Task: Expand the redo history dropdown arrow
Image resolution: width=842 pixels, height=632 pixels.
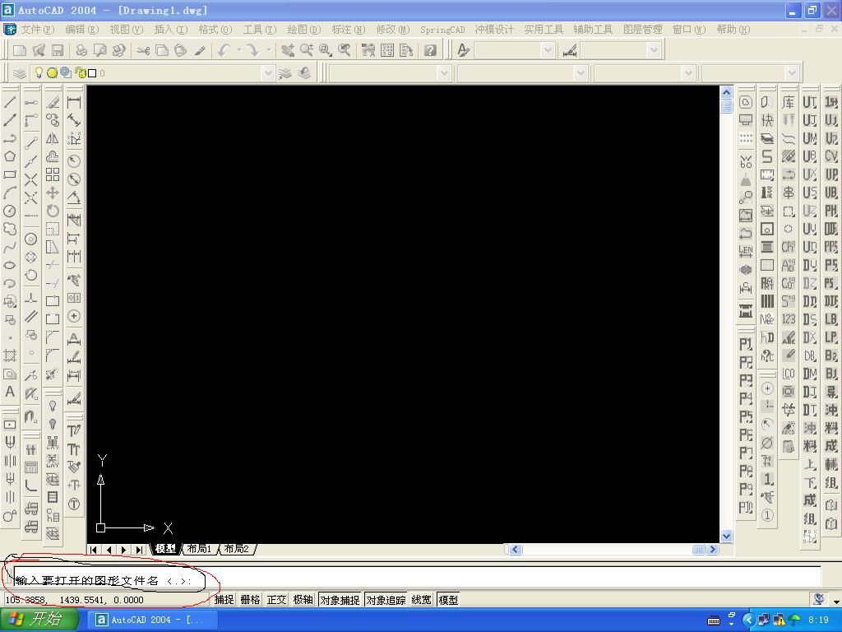Action: [x=269, y=50]
